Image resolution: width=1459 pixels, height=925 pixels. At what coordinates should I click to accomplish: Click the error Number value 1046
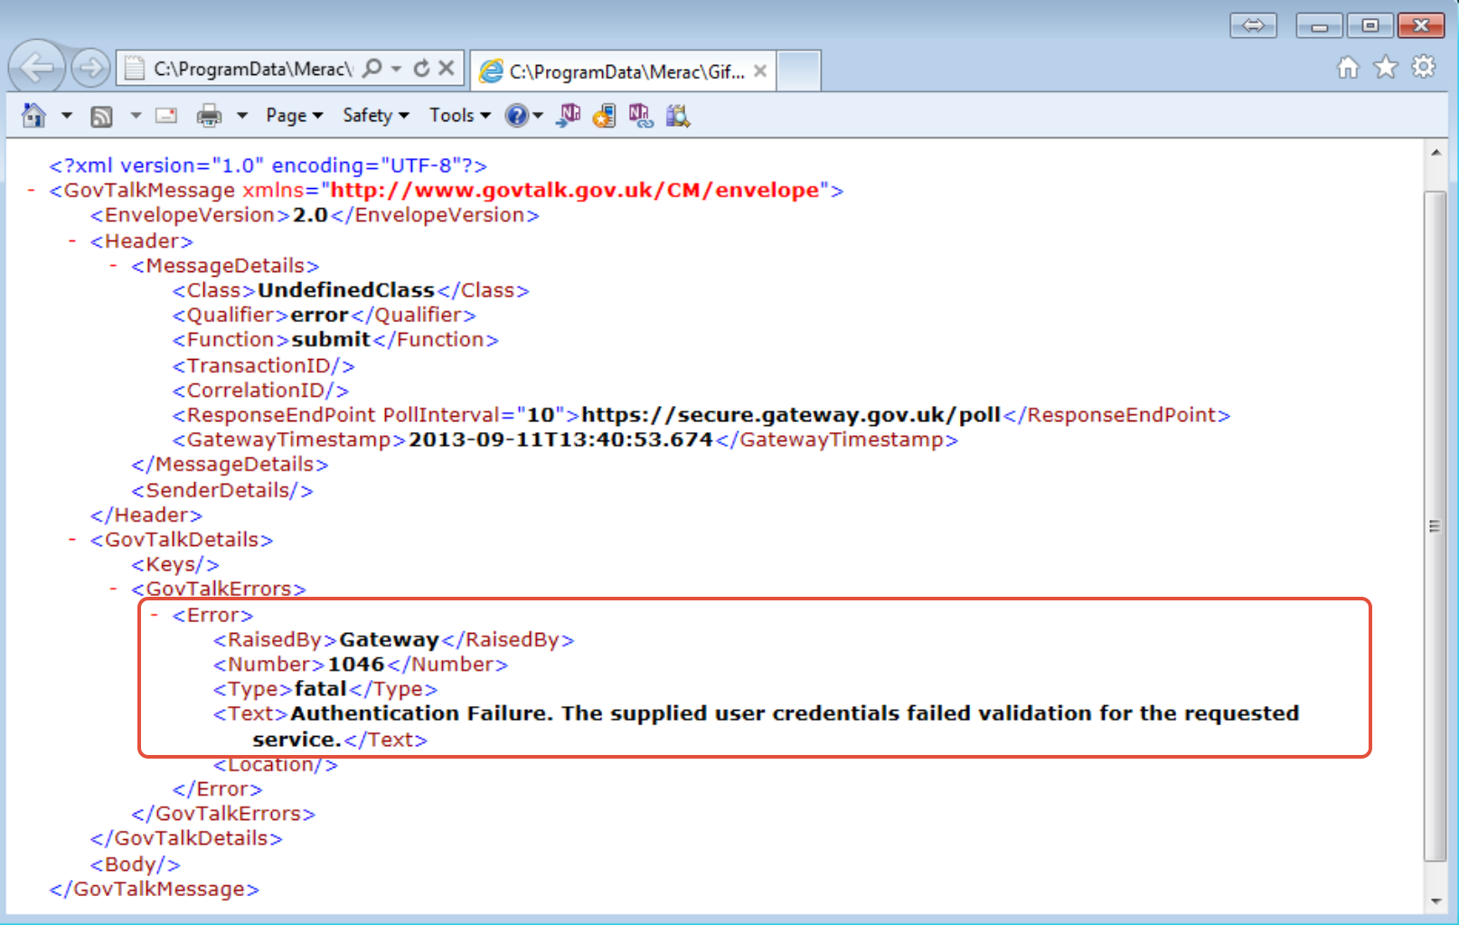tap(356, 664)
